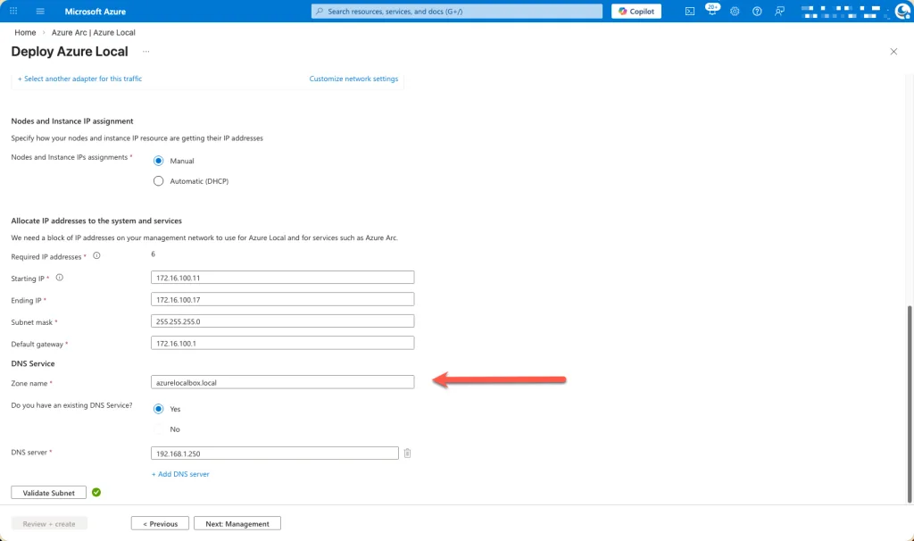Click the page vertical scrollbar
Viewport: 914px width, 541px height.
coord(910,402)
